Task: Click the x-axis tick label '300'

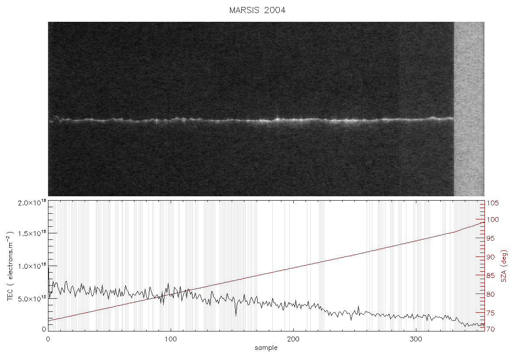Action: [x=416, y=339]
